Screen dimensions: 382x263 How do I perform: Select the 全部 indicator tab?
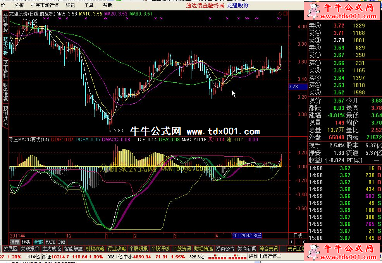(38, 242)
